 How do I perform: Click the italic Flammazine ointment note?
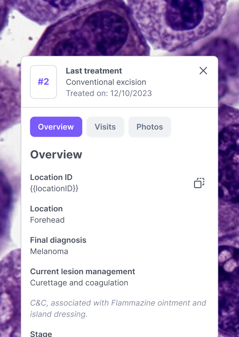118,309
